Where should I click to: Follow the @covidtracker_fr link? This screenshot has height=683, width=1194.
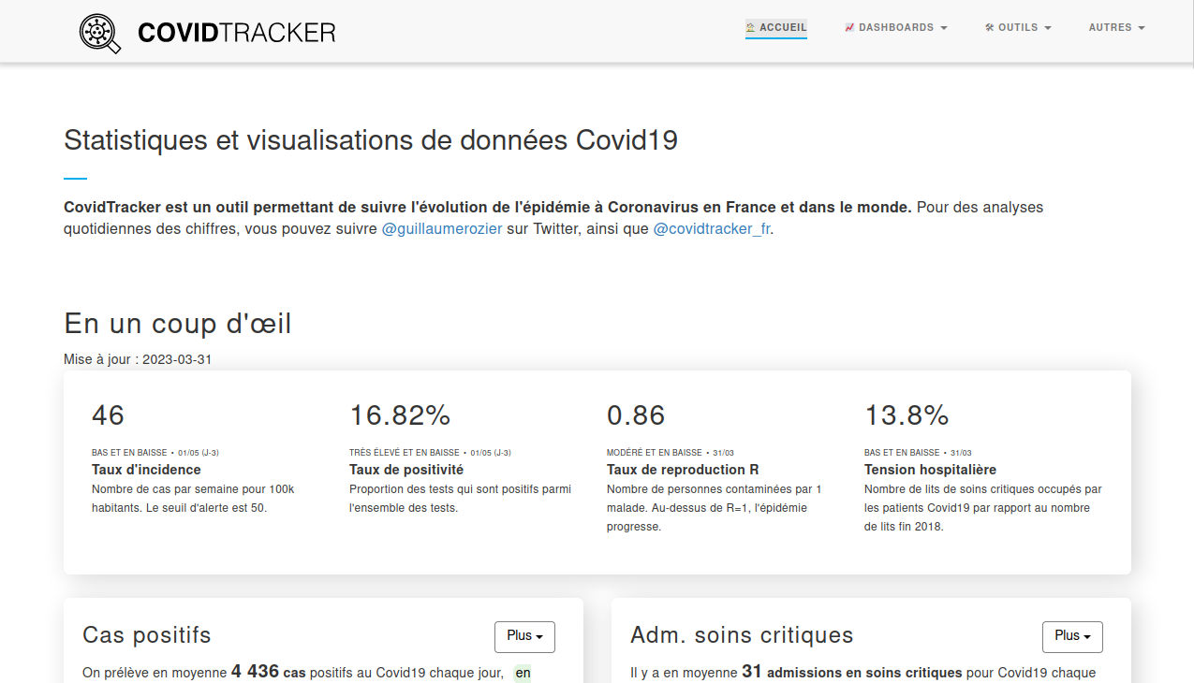712,229
